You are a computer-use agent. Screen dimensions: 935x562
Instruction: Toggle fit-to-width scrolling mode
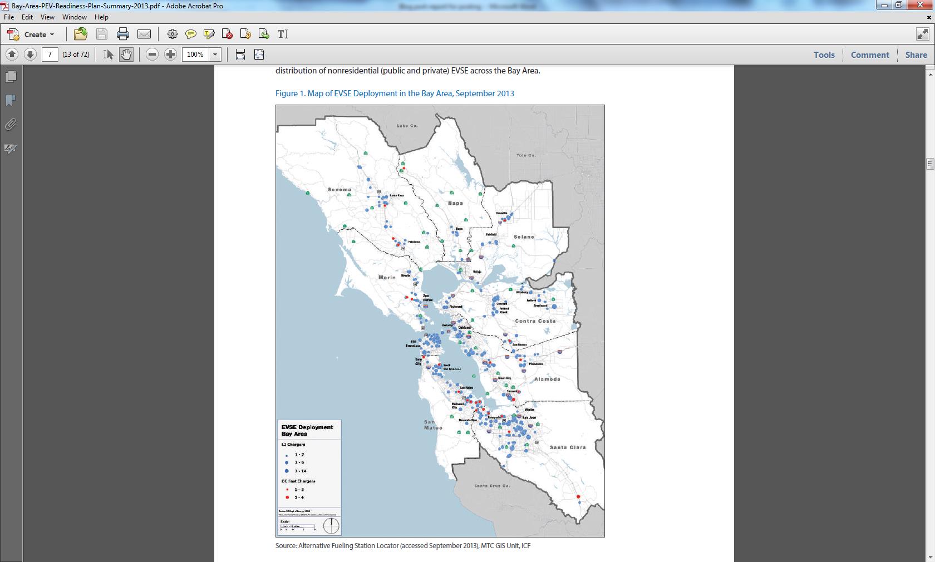(x=240, y=55)
